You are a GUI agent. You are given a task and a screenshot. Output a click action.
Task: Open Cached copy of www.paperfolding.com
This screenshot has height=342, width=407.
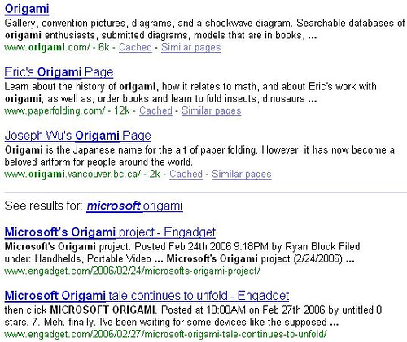(x=155, y=110)
